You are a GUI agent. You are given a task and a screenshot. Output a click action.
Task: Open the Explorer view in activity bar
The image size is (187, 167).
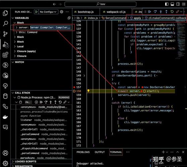pos(5,13)
